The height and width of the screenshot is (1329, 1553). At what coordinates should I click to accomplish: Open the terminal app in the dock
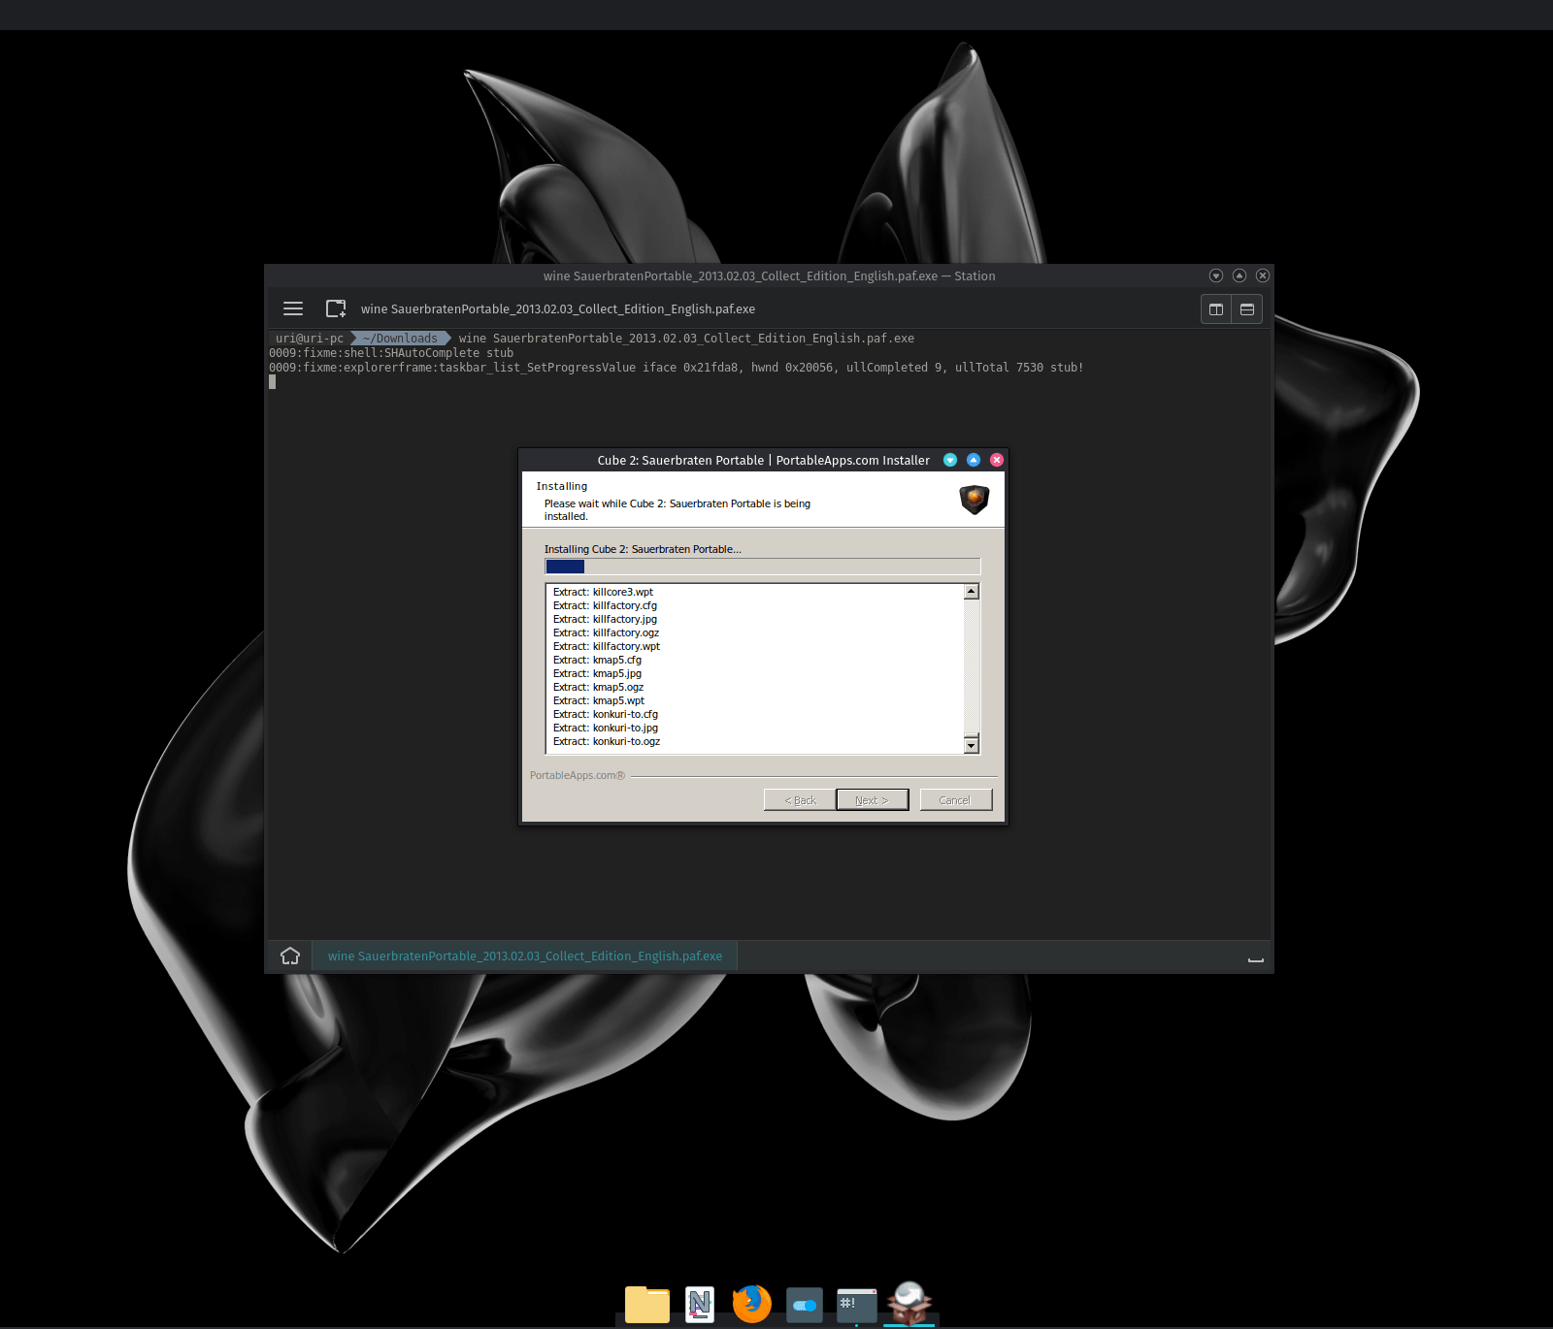(x=857, y=1305)
